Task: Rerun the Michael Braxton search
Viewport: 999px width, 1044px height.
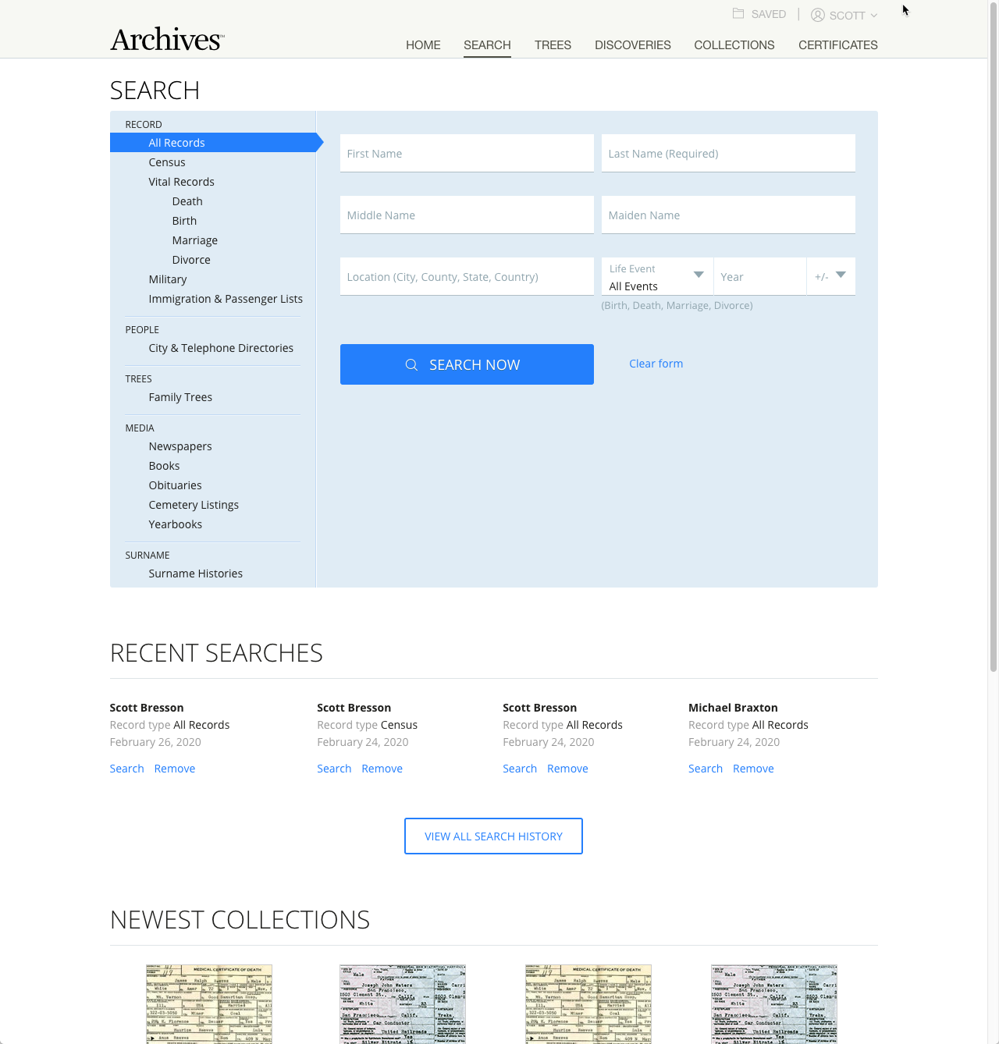Action: point(706,769)
